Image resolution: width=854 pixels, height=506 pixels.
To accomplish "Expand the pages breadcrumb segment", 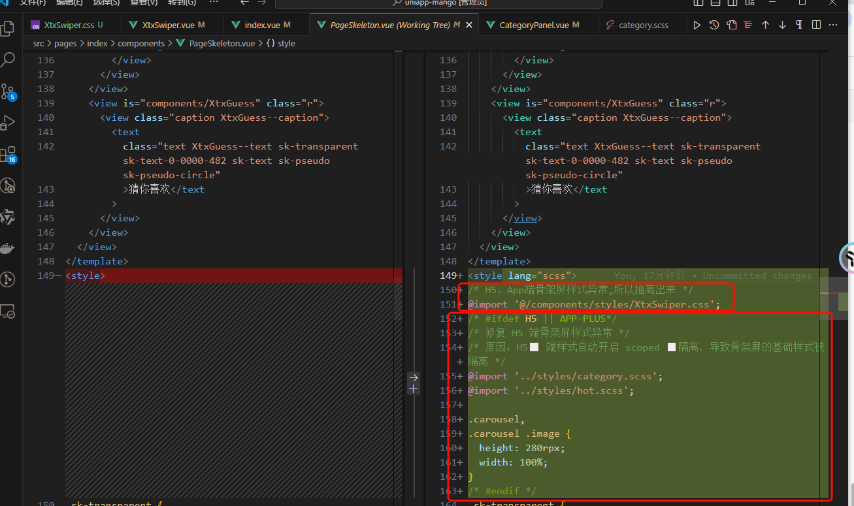I will (65, 43).
